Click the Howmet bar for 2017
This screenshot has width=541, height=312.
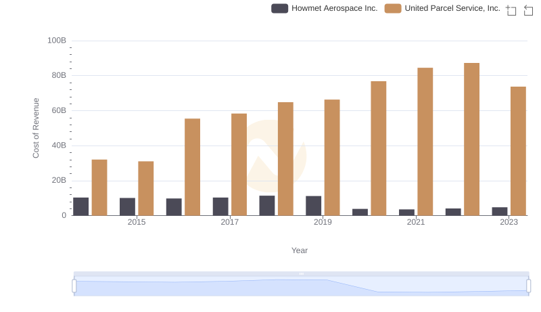tap(220, 206)
